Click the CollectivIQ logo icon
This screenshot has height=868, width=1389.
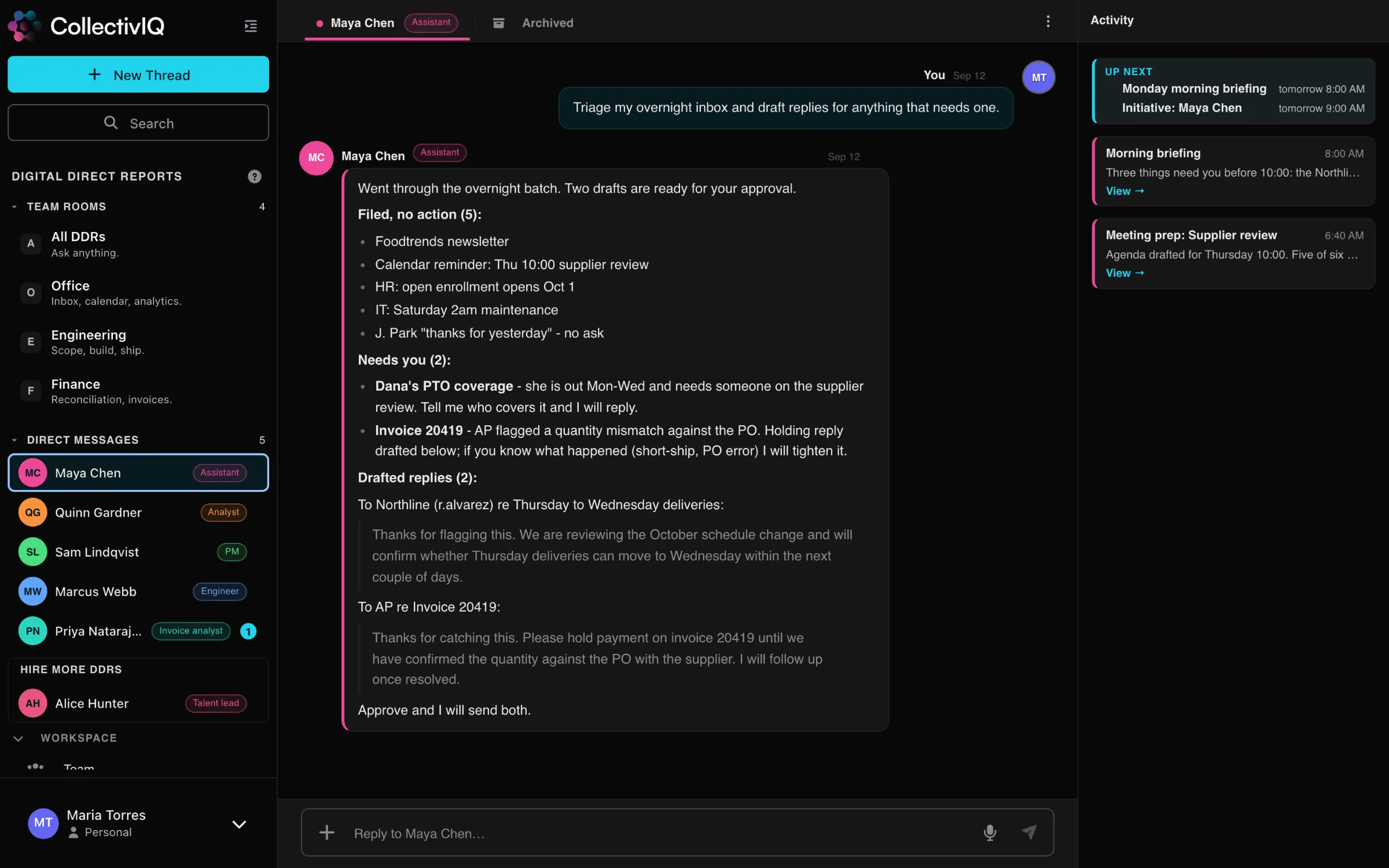(24, 25)
